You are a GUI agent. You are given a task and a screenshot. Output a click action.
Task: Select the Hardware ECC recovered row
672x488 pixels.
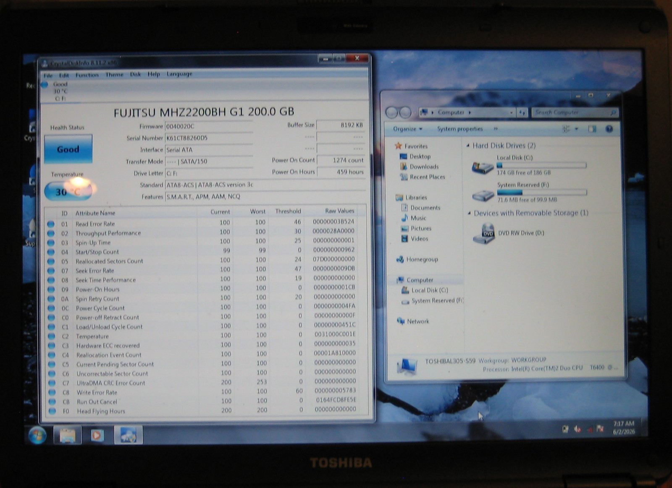(x=206, y=345)
